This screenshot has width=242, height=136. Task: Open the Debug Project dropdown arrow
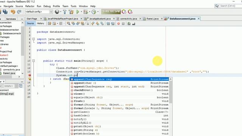point(90,12)
